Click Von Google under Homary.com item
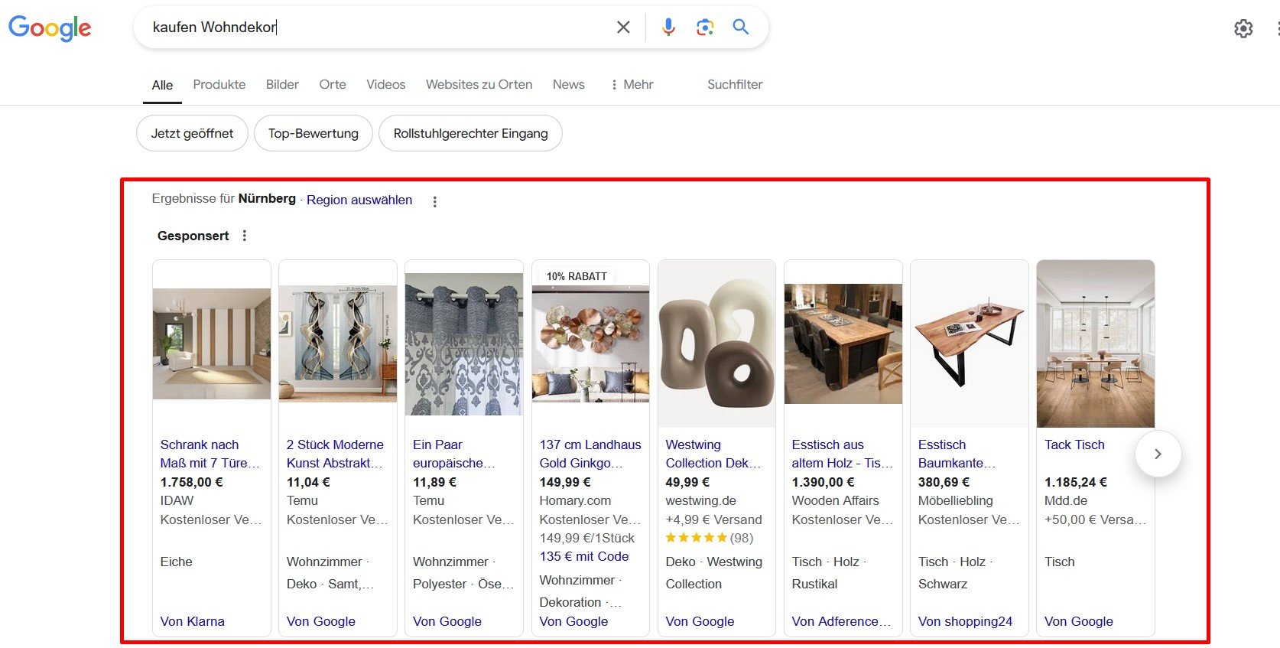Image resolution: width=1280 pixels, height=648 pixels. point(573,621)
